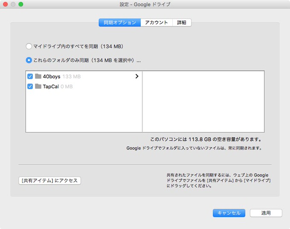Uncheck the 40boys folder checkbox
This screenshot has width=290, height=229.
pos(30,76)
